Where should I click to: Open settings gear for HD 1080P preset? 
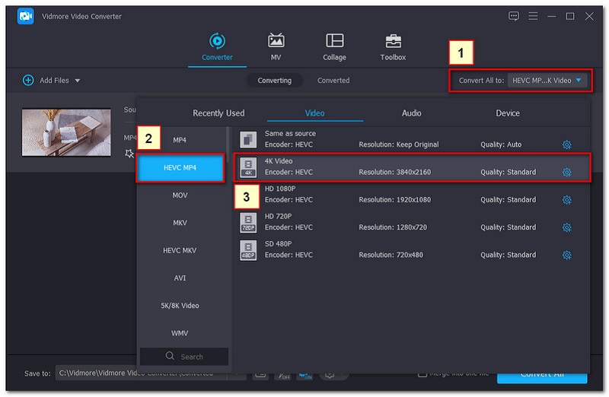click(566, 200)
